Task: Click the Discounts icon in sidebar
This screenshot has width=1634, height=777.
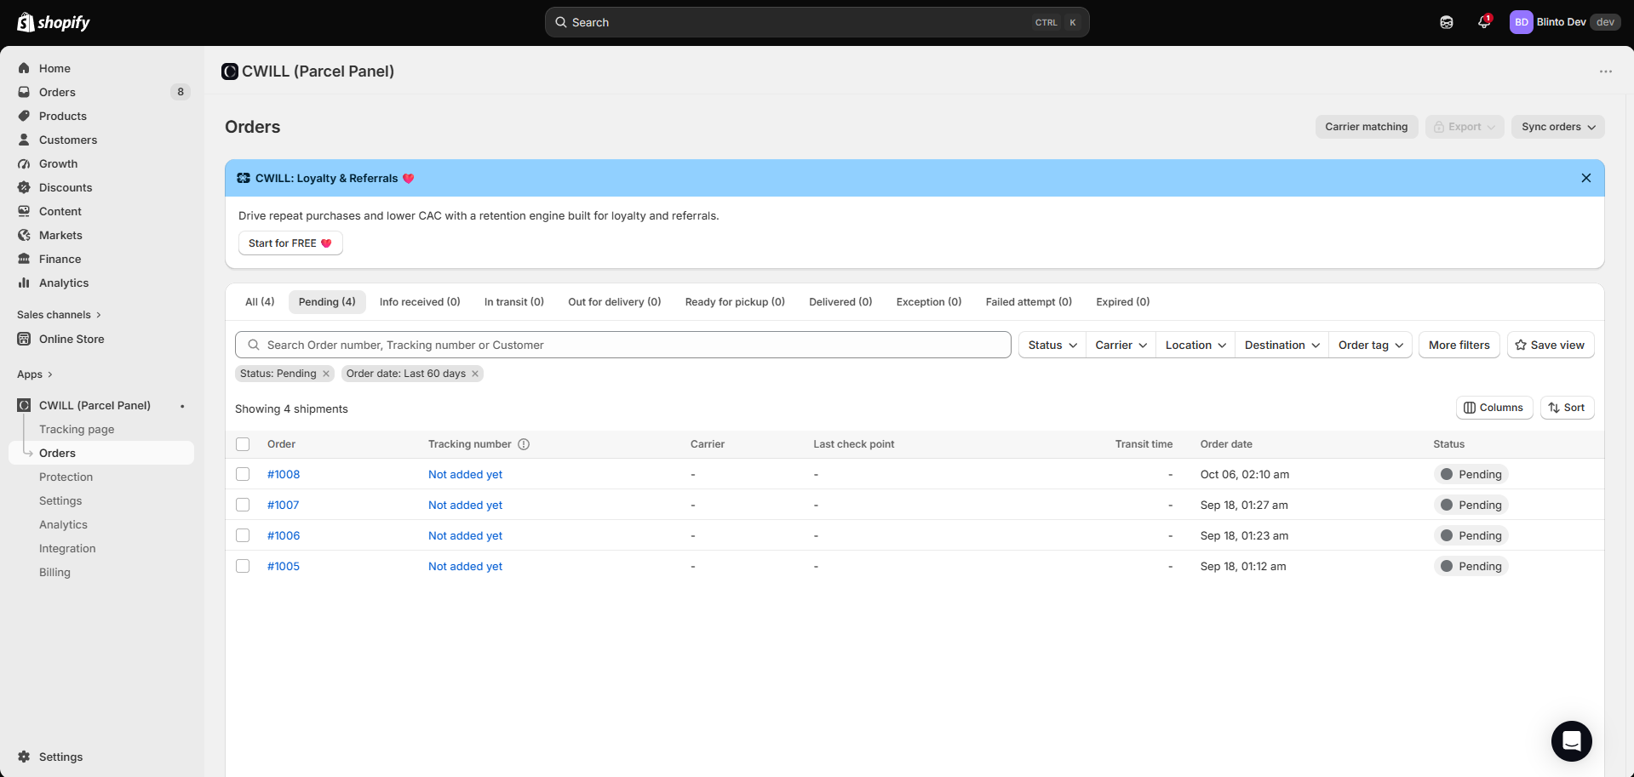Action: pyautogui.click(x=24, y=187)
